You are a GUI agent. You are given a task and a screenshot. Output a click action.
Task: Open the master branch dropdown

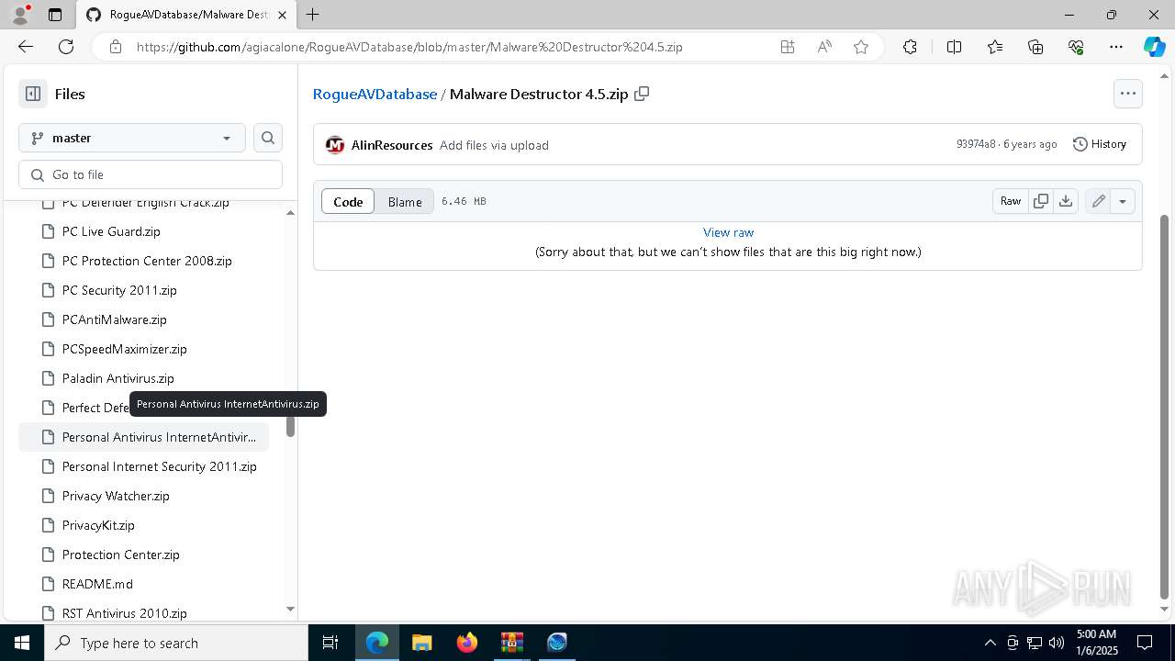(x=132, y=138)
